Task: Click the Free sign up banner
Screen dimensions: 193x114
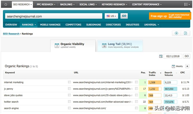Action: pyautogui.click(x=170, y=16)
